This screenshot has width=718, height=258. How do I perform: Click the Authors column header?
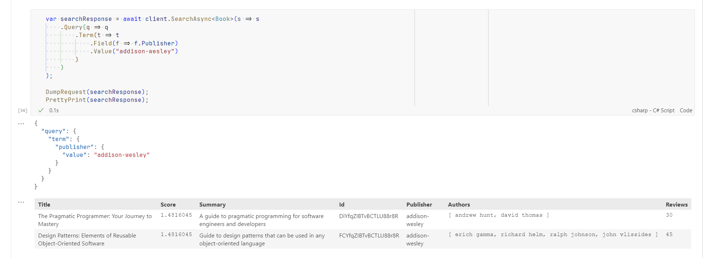coord(459,204)
